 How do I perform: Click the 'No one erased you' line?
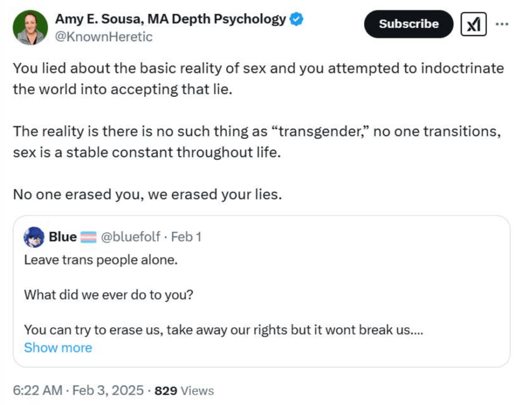tap(147, 194)
